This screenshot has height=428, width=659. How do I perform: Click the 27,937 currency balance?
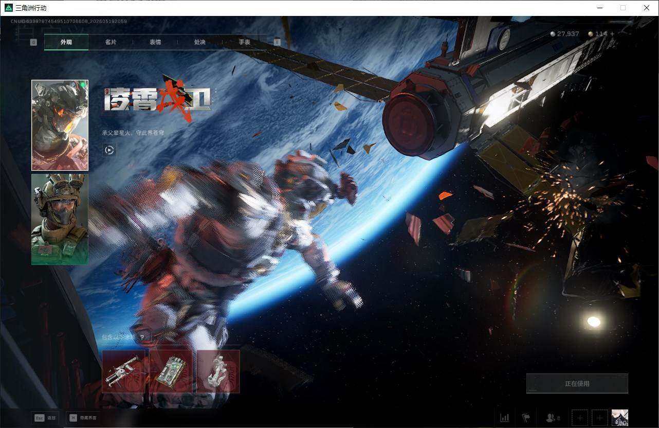pyautogui.click(x=564, y=34)
